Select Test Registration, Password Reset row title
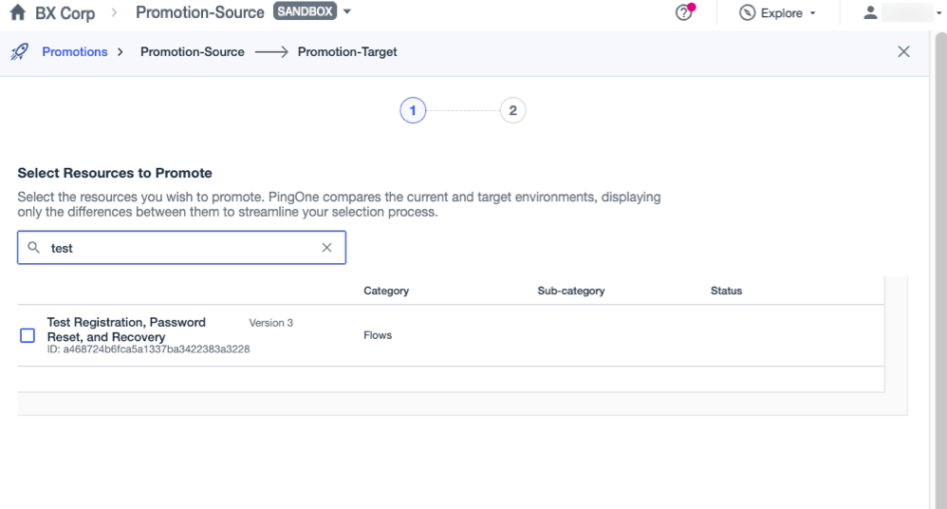 pyautogui.click(x=126, y=330)
